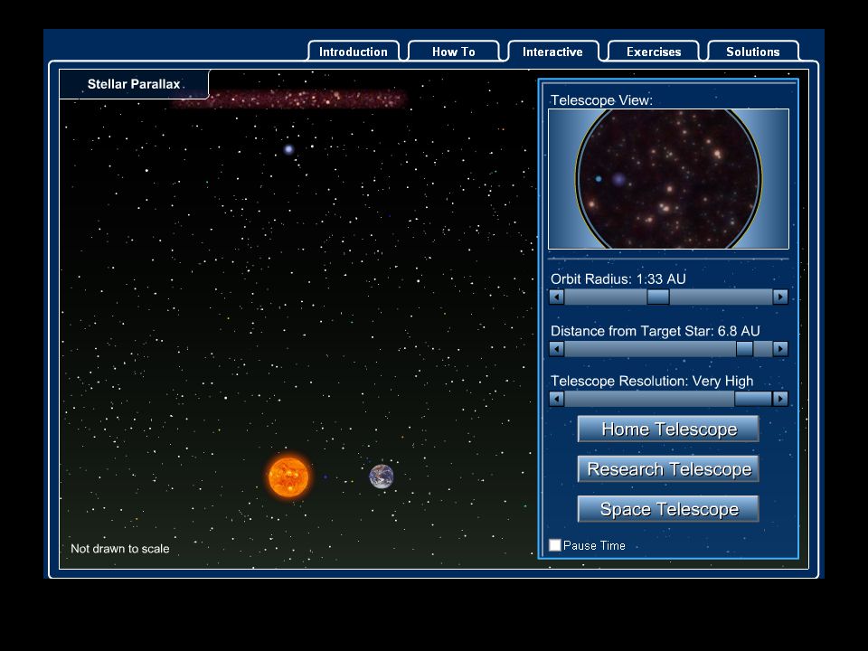868x651 pixels.
Task: Select the Interactive tab
Action: pyautogui.click(x=553, y=52)
